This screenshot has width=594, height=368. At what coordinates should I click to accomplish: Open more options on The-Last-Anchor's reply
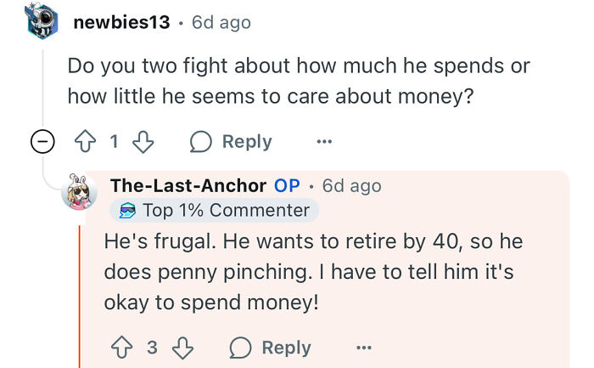(x=363, y=348)
